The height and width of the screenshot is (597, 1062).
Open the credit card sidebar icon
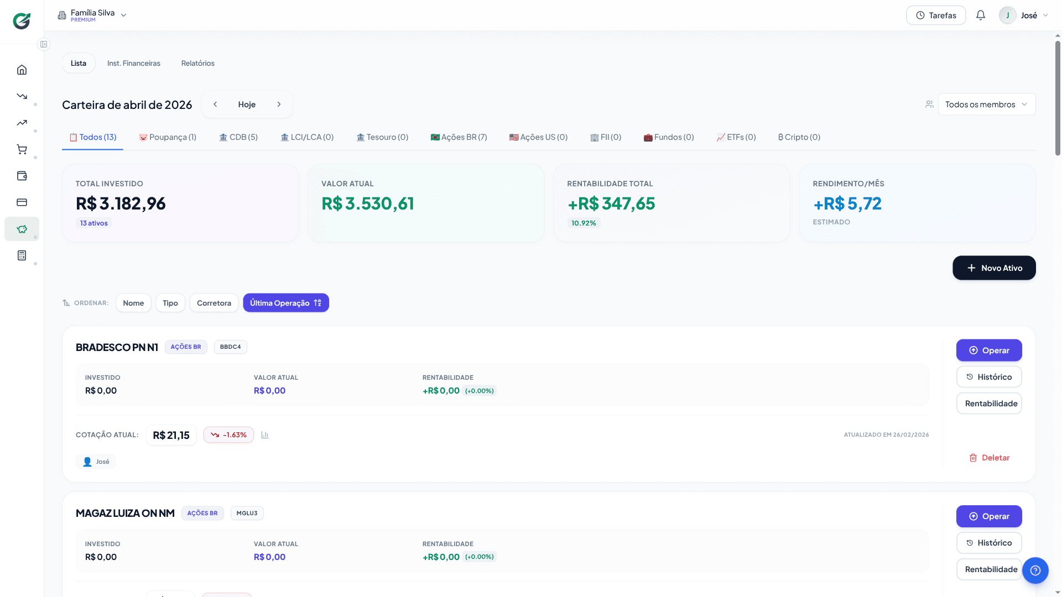22,202
